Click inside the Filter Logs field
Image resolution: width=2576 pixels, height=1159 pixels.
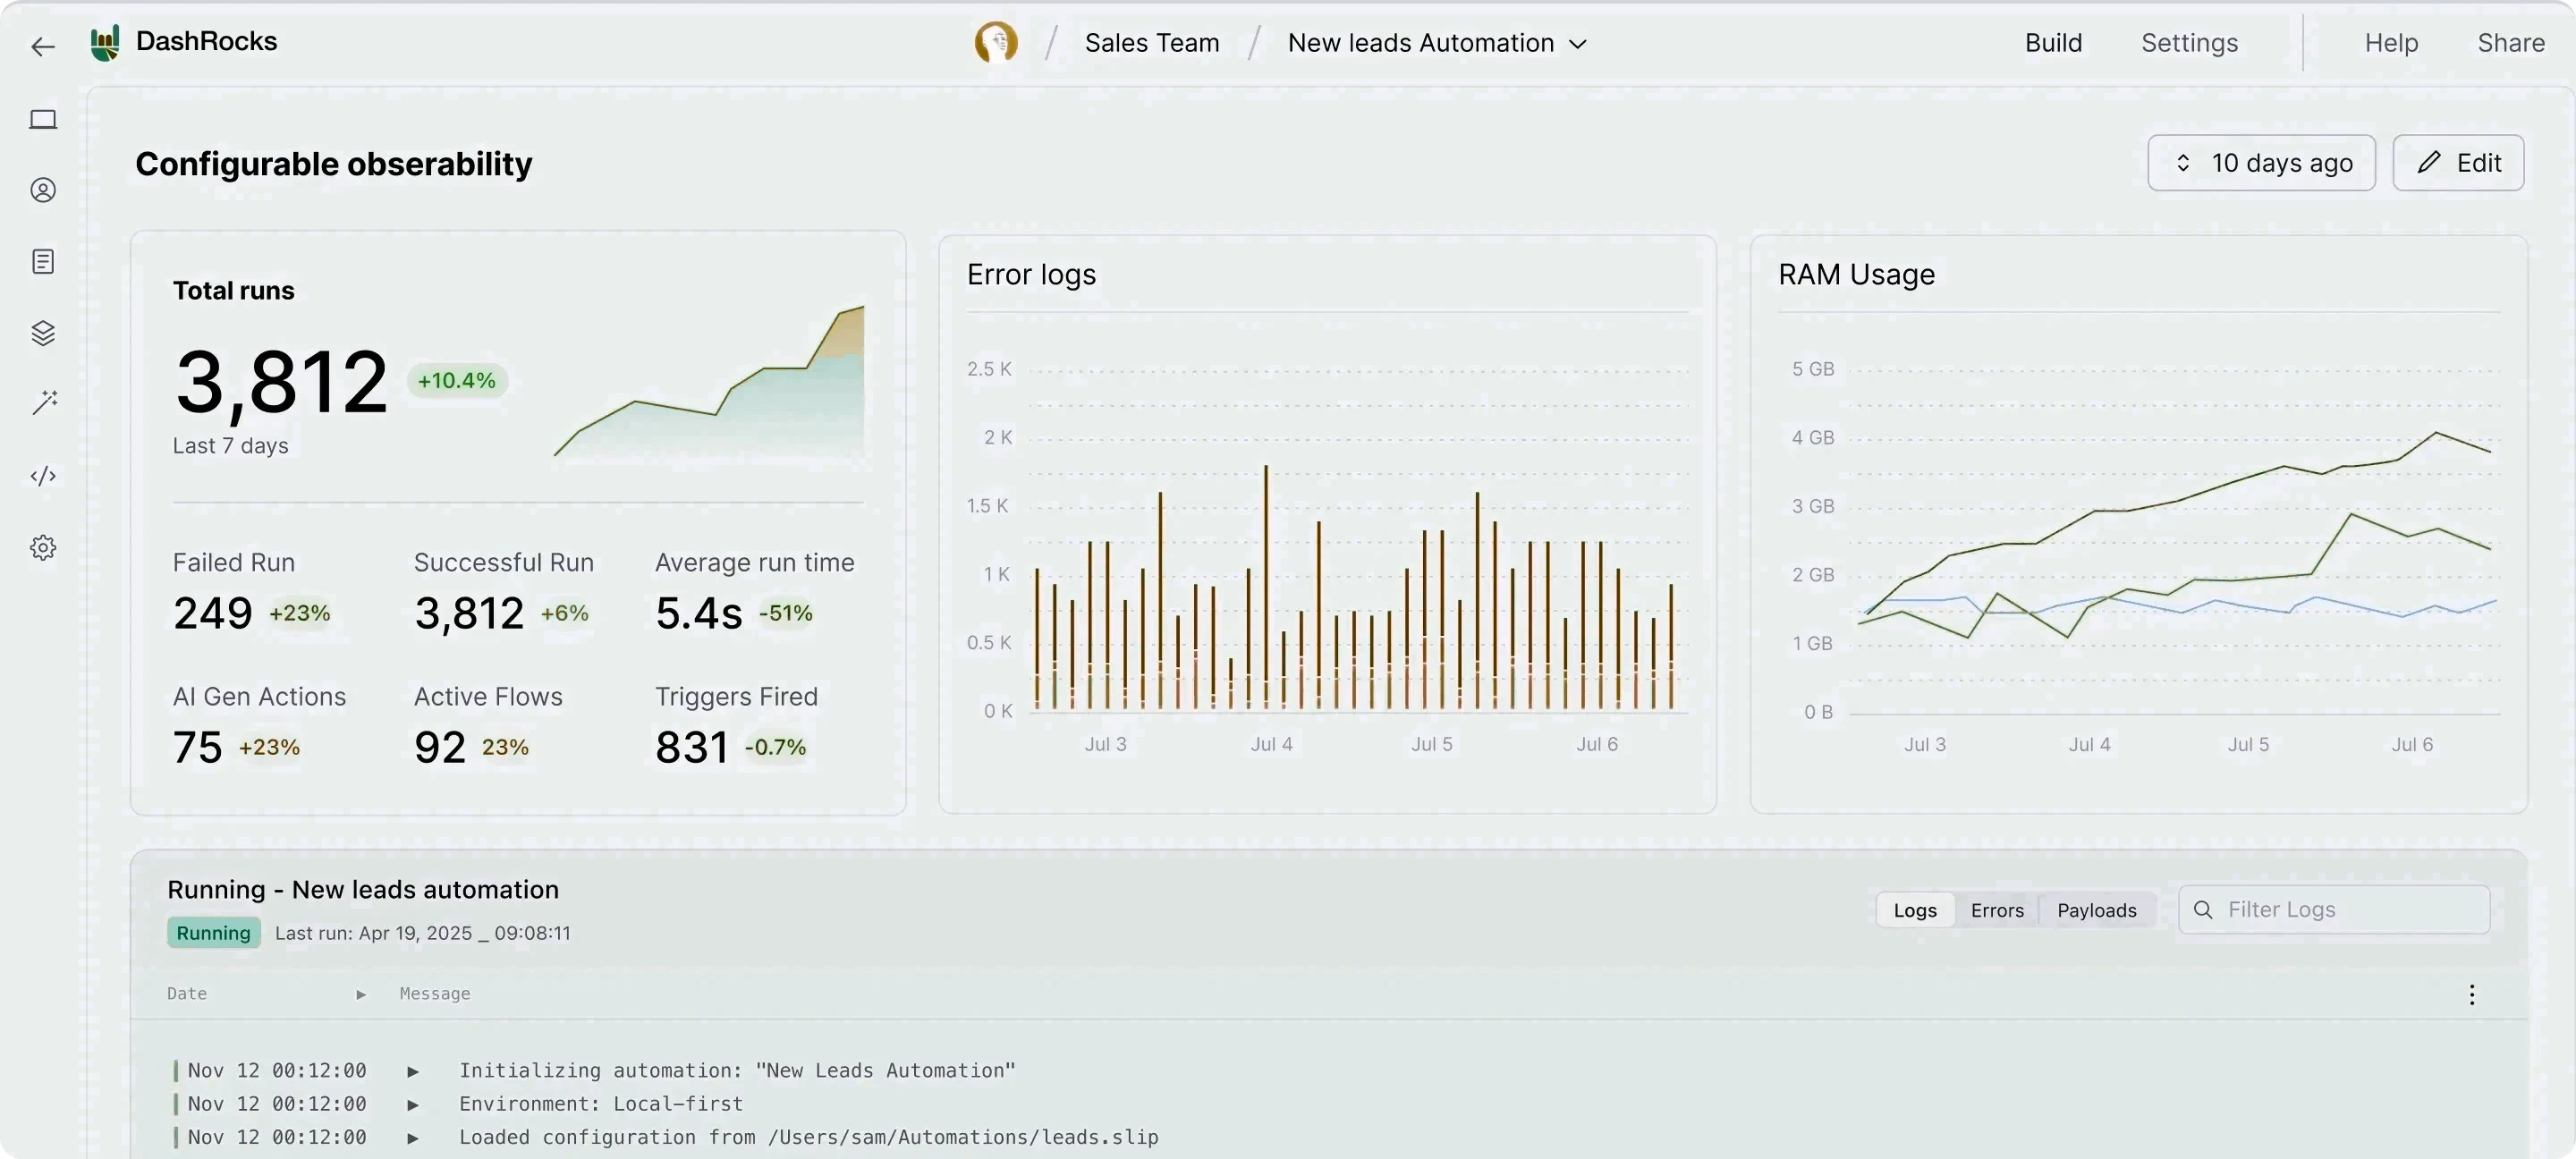2334,909
